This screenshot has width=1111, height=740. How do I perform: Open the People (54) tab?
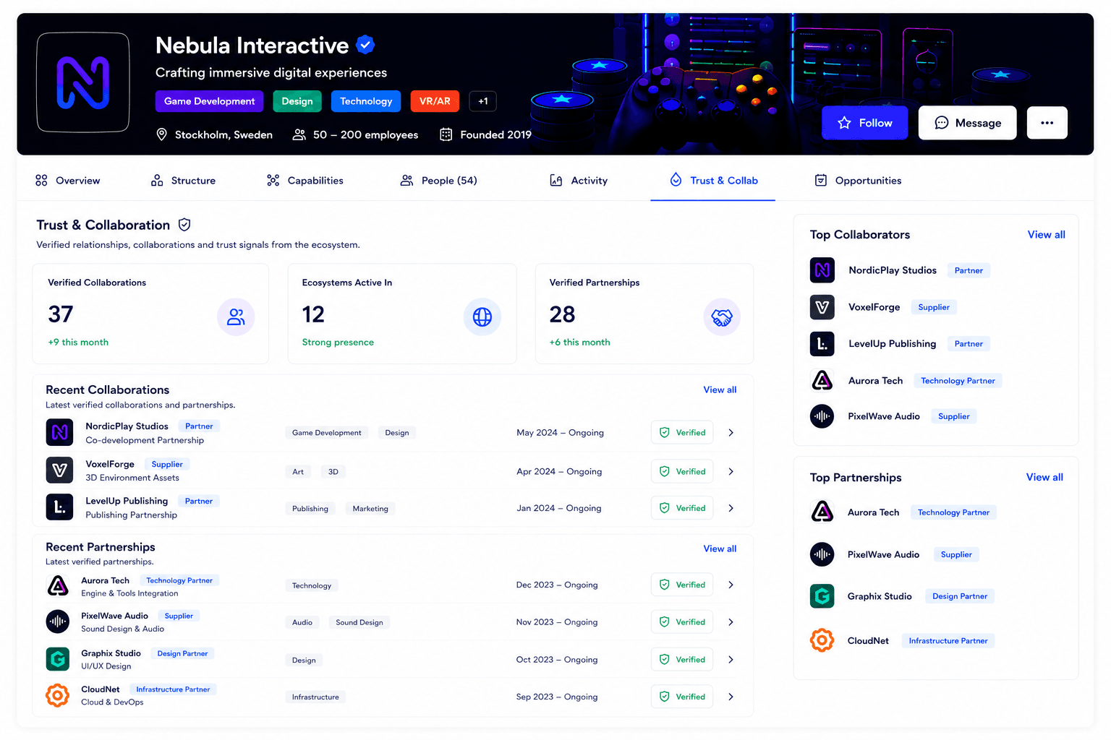point(439,181)
